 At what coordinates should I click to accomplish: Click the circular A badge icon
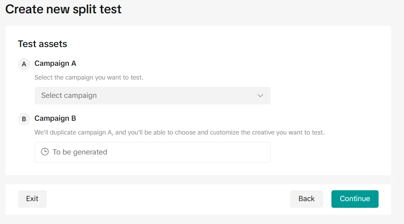[24, 64]
